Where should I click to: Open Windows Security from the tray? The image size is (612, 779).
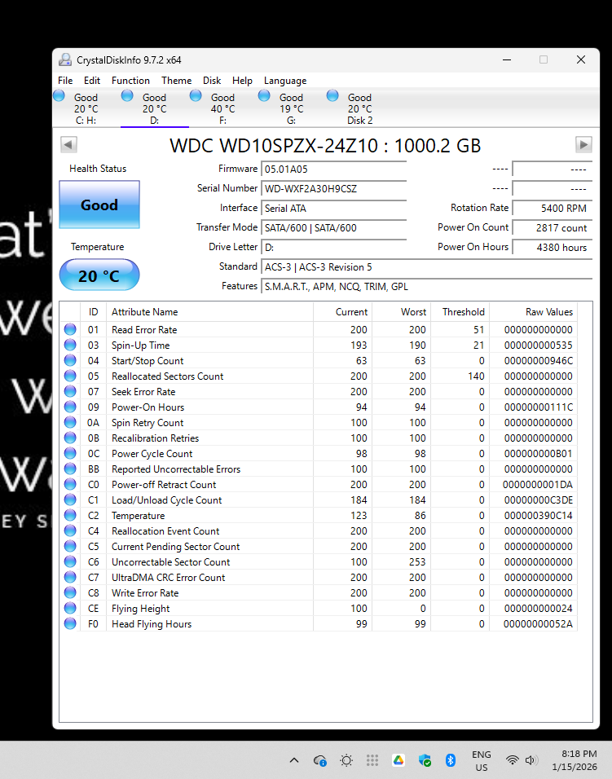425,760
